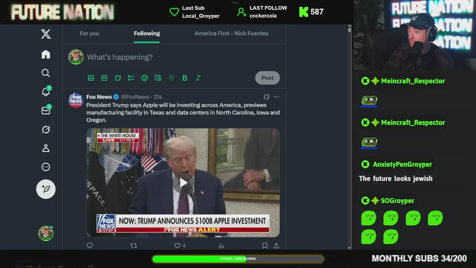Image resolution: width=476 pixels, height=268 pixels.
Task: Click username SOGroyper in chat
Action: coord(398,201)
